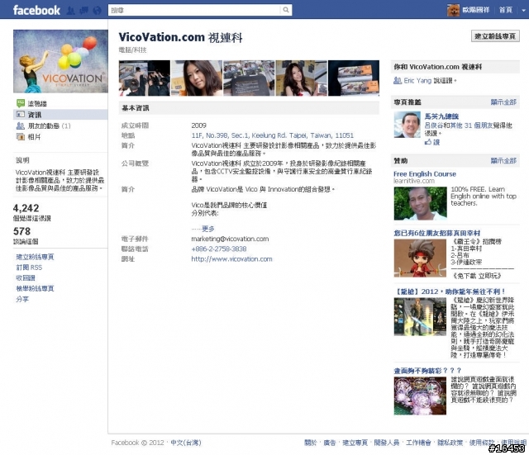This screenshot has height=455, width=529.
Task: Change language via 中文(台灣) footer link
Action: 185,443
